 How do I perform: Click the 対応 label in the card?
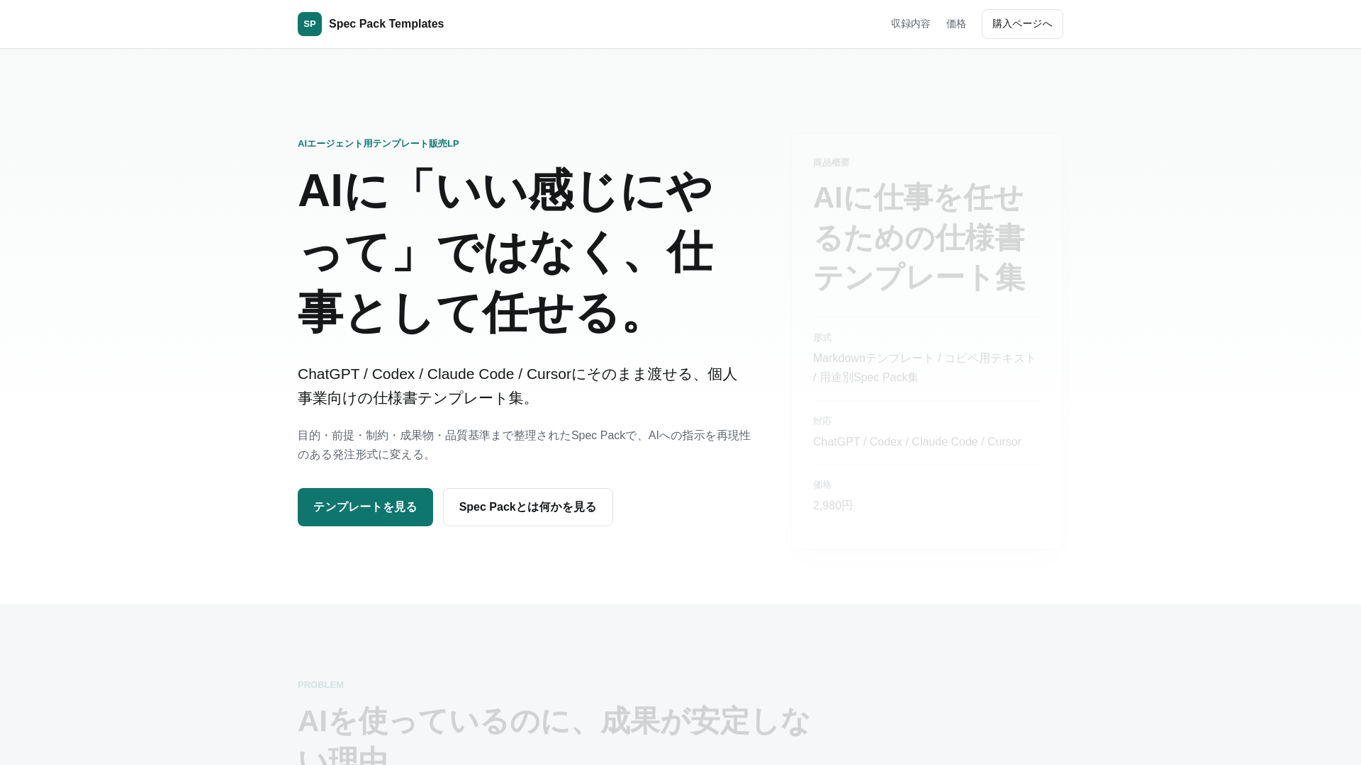pos(822,421)
